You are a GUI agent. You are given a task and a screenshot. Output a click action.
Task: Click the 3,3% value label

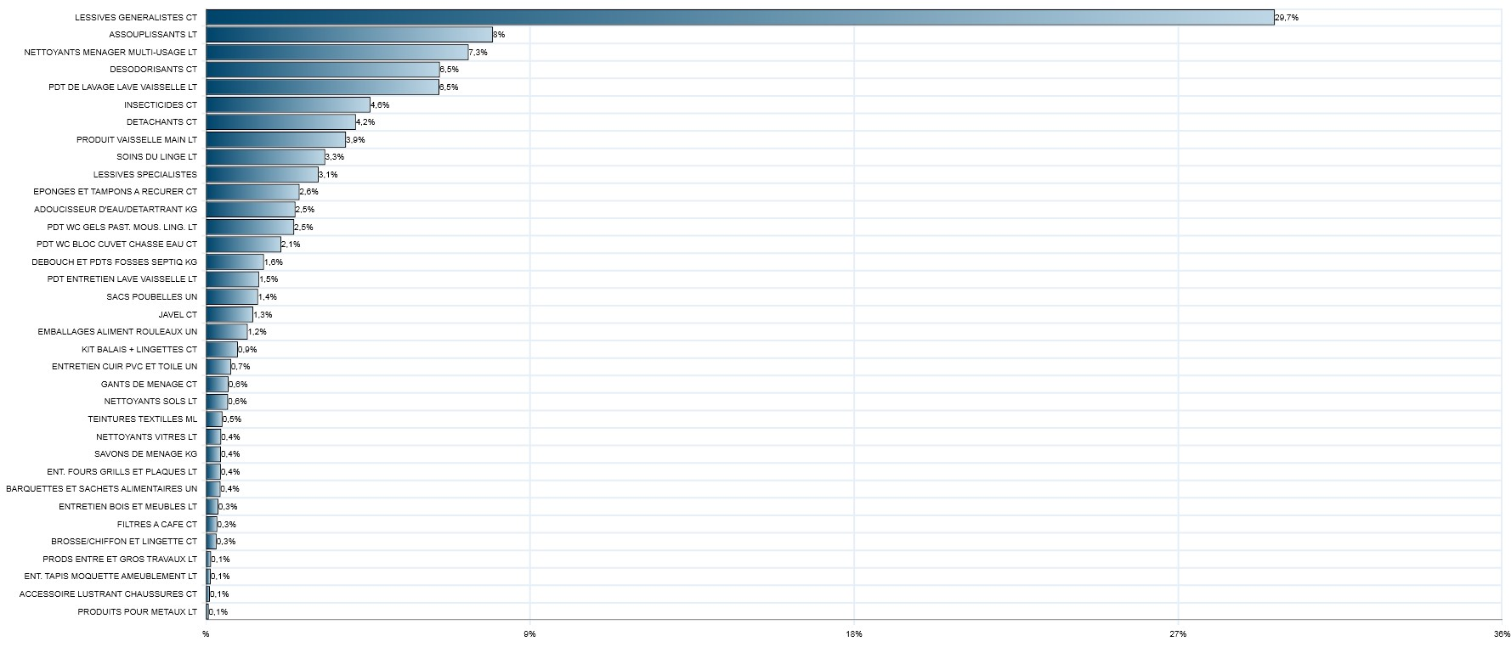point(335,157)
